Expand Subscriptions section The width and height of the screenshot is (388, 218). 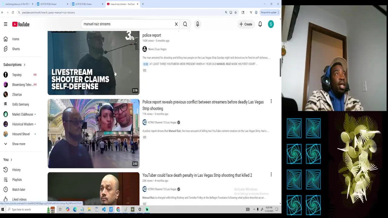click(14, 65)
